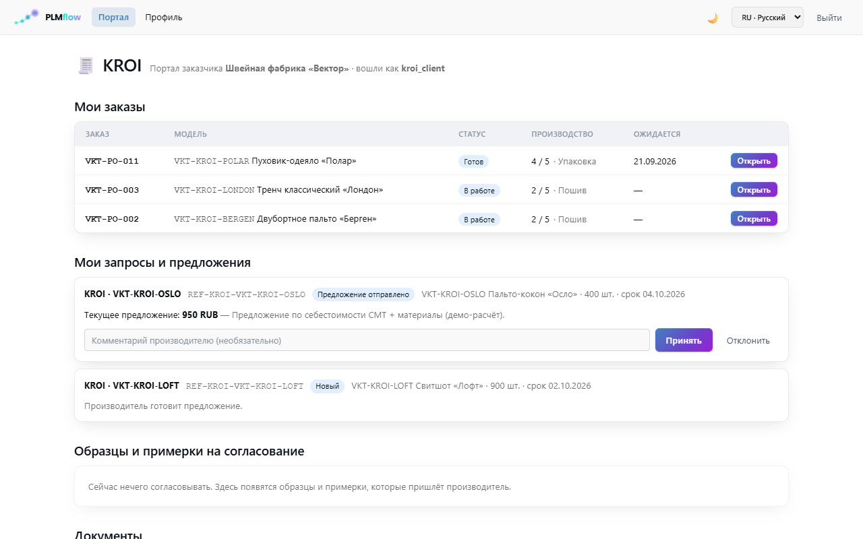Click the Готов status badge
Viewport: 863px width, 539px height.
point(473,162)
